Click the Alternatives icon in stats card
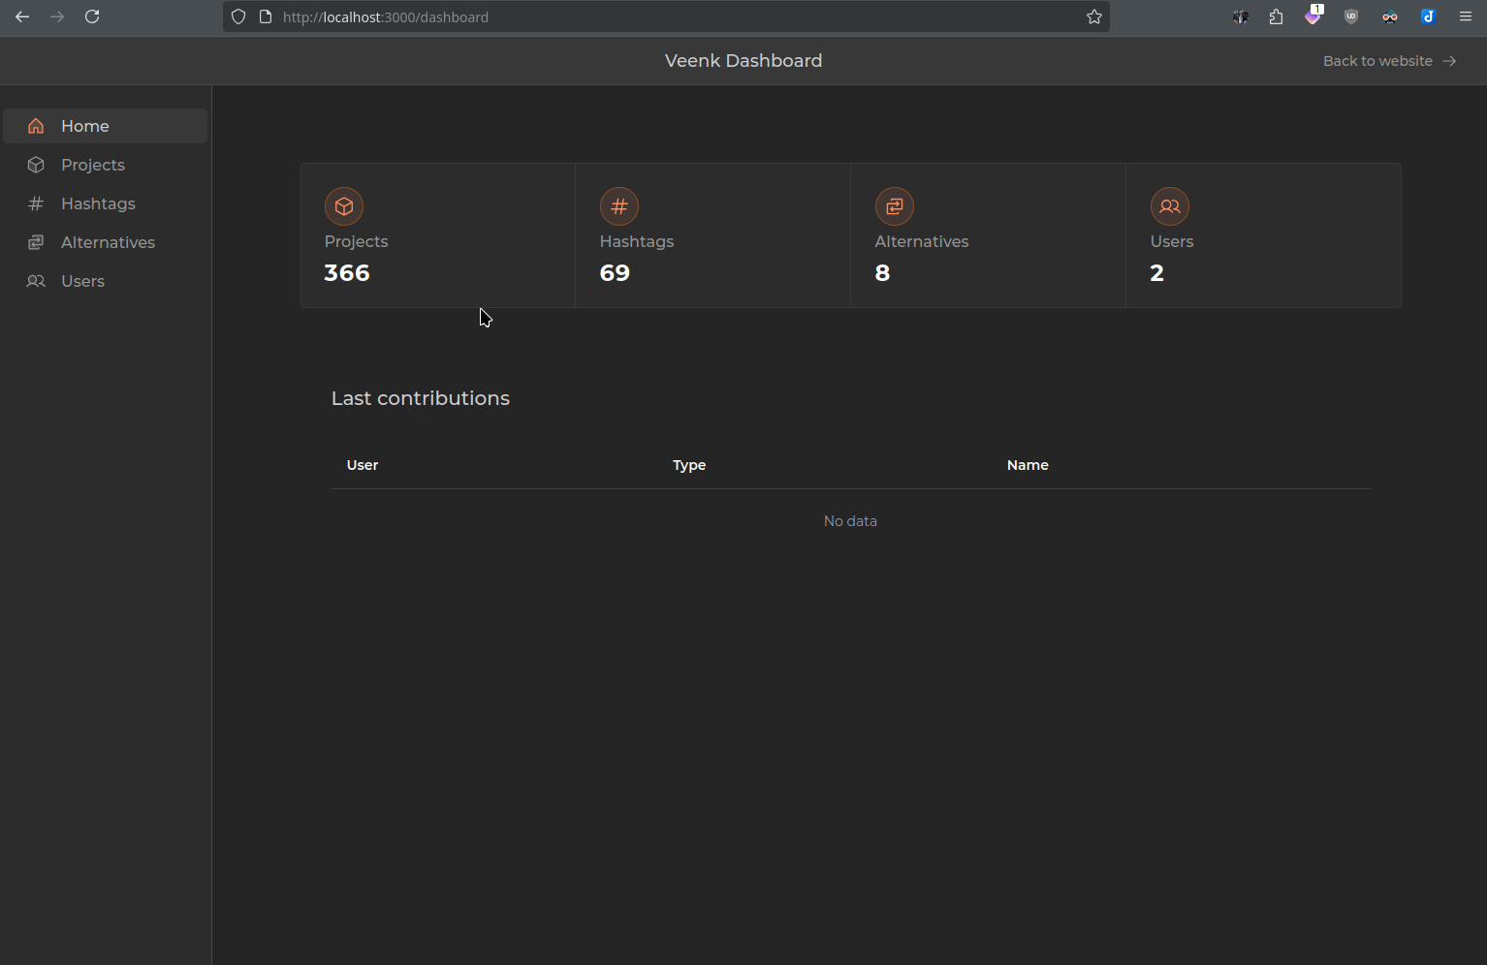Screen dimensions: 1487x965 pyautogui.click(x=895, y=206)
